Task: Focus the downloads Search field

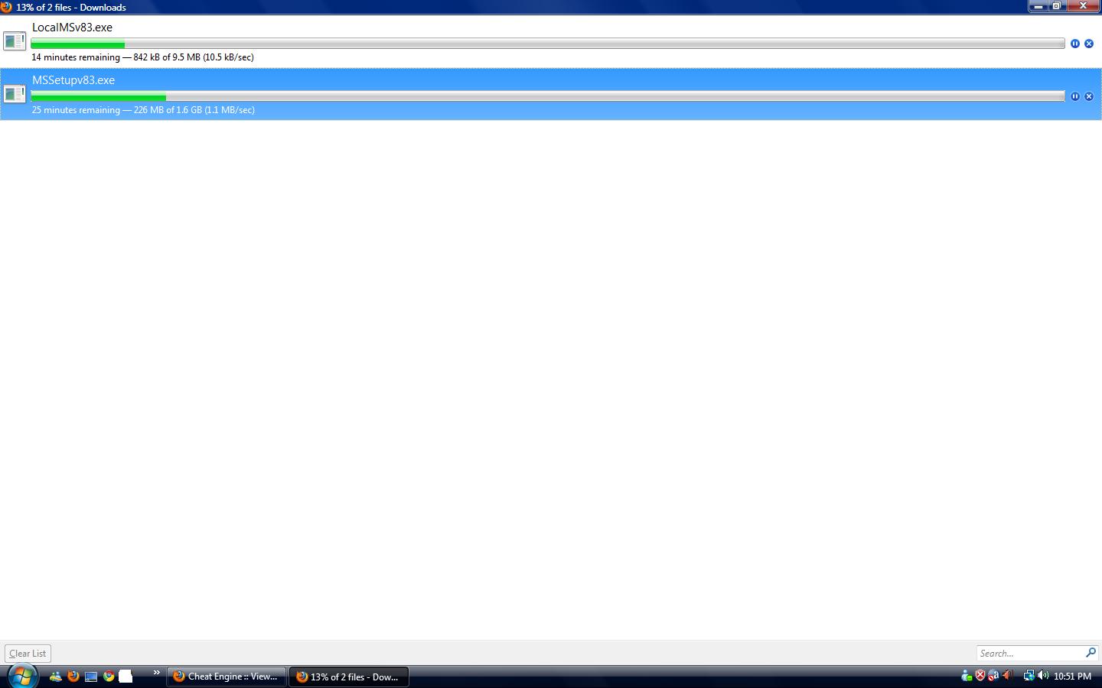Action: [1029, 654]
